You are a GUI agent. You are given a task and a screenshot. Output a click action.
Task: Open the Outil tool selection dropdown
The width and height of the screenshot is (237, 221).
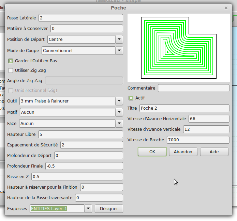coord(119,101)
